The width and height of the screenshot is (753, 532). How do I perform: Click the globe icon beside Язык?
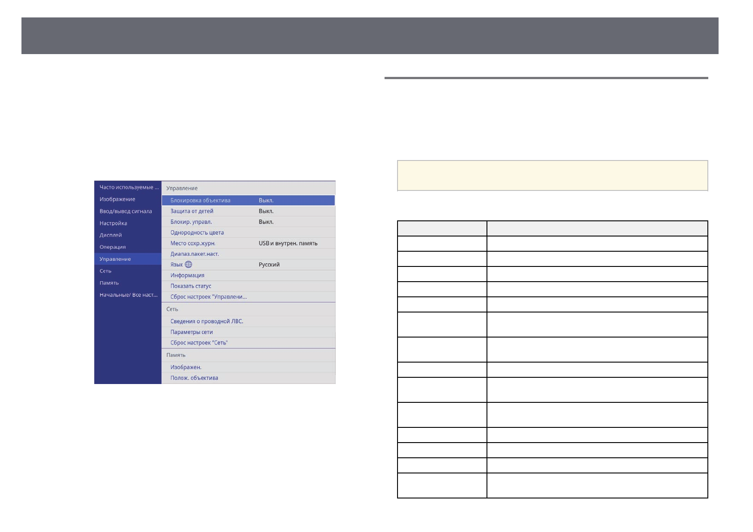click(188, 265)
